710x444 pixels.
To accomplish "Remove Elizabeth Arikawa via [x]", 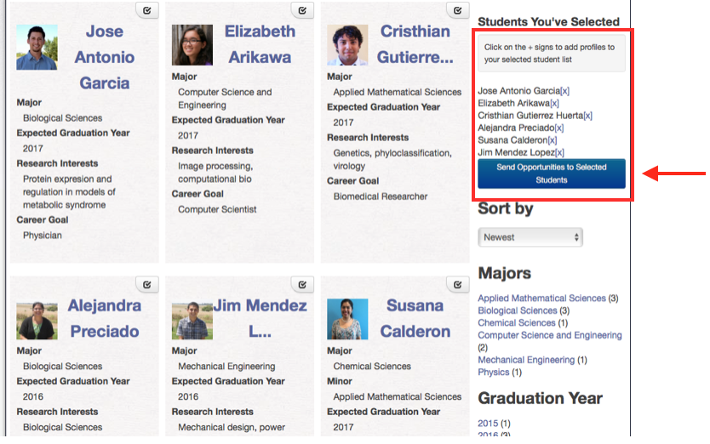I will 554,103.
